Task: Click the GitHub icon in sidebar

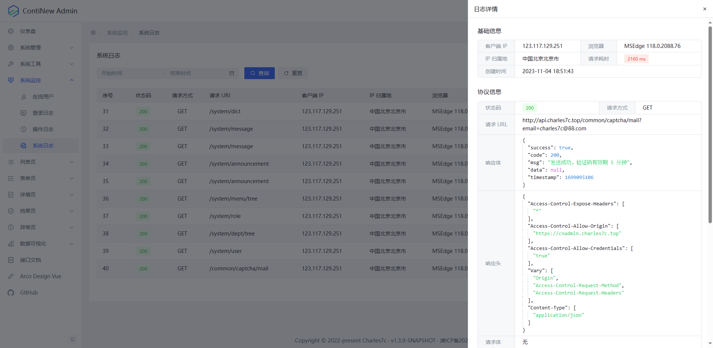Action: (11, 293)
